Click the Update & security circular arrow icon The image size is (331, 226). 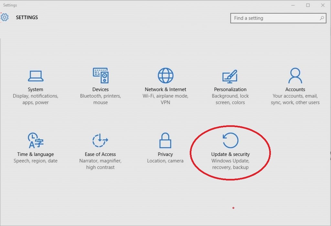click(x=230, y=140)
